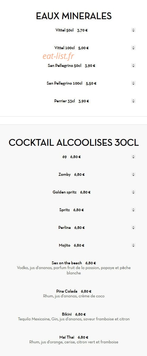Select the Mai Thai cocktail
The width and height of the screenshot is (147, 356).
point(67,337)
